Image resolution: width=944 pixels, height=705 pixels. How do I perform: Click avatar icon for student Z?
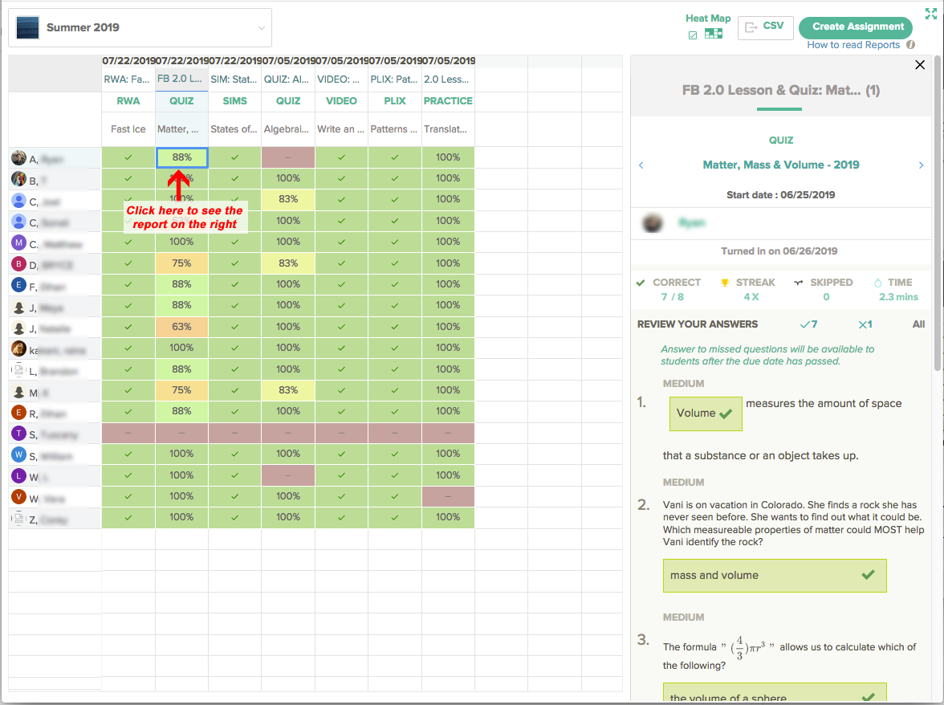(x=18, y=519)
